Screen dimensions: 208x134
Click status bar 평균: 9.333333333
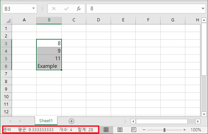tap(36, 130)
